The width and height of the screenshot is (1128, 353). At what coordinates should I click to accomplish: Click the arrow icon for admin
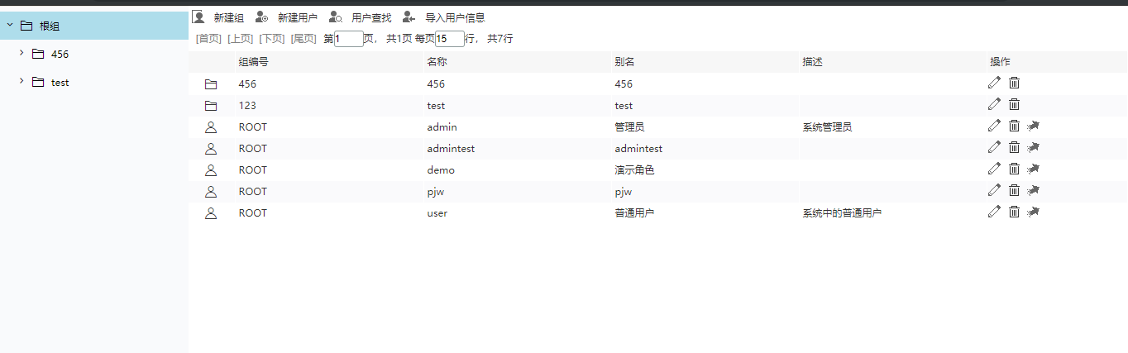click(1034, 126)
